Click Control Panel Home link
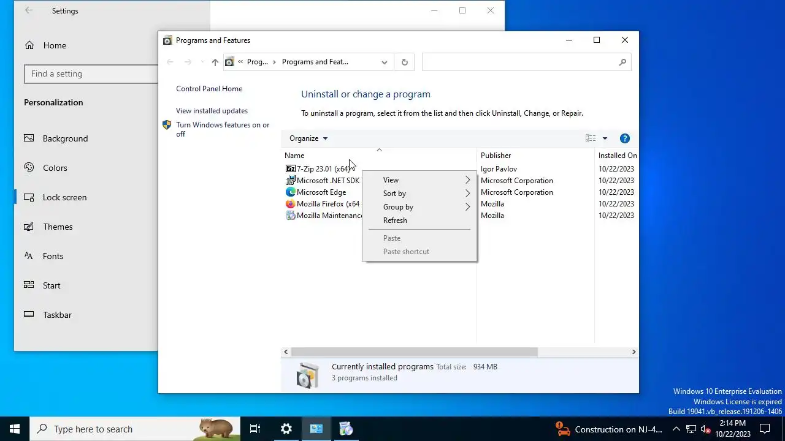 [x=209, y=89]
